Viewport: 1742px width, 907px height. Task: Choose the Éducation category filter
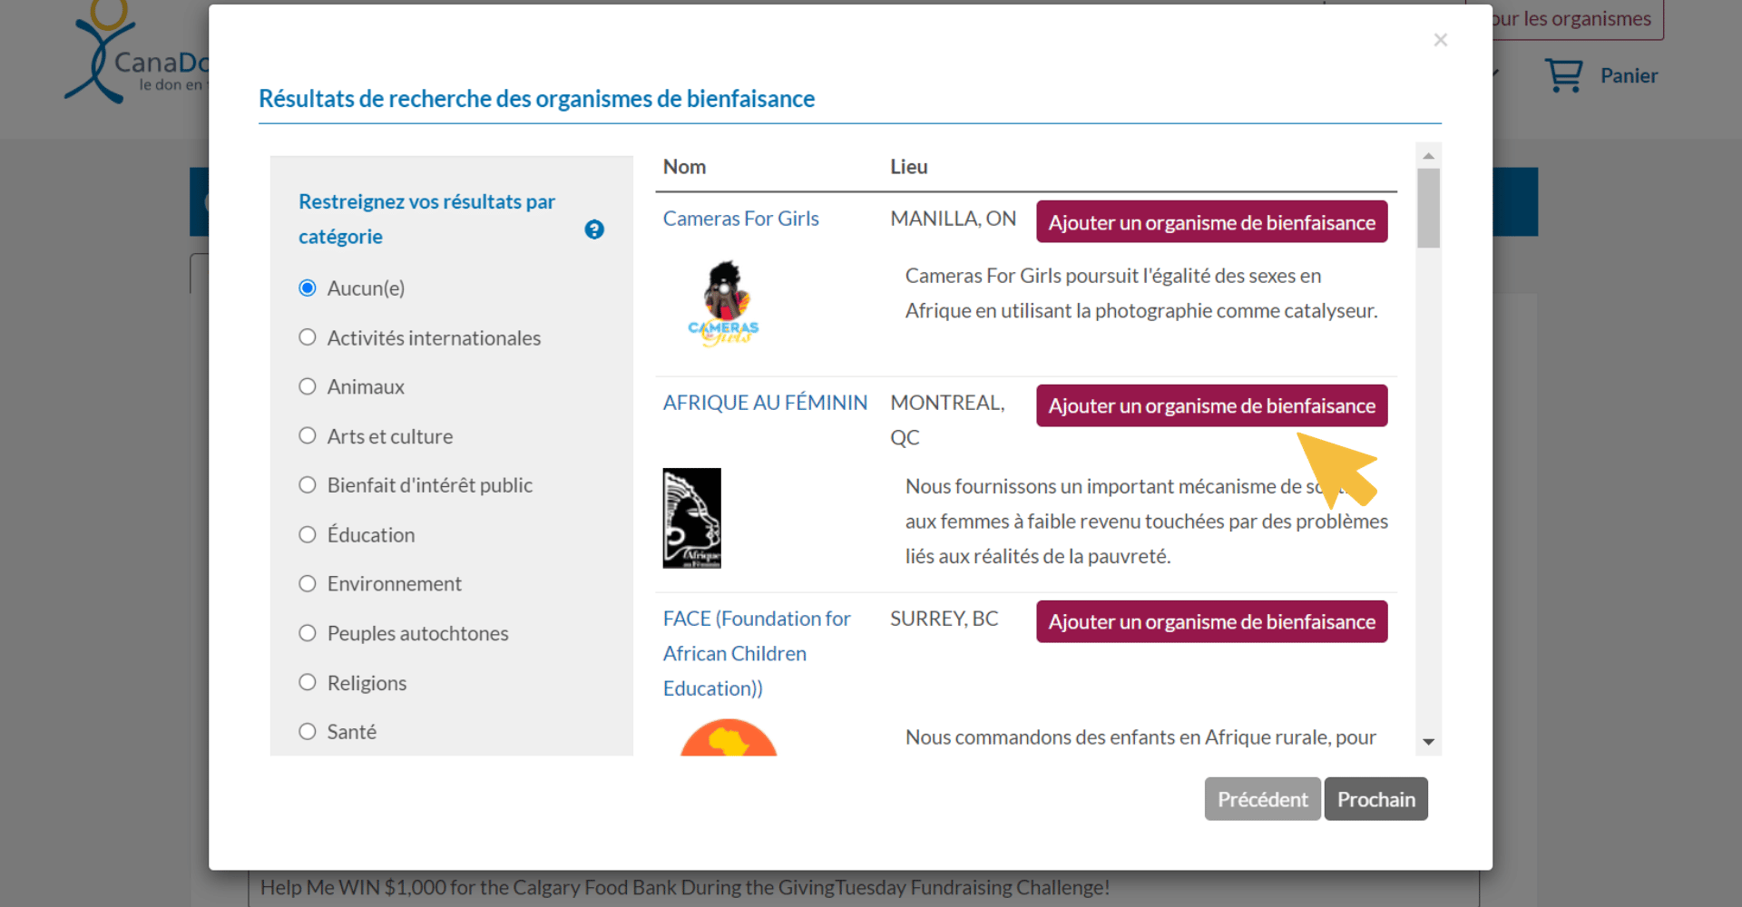point(308,535)
